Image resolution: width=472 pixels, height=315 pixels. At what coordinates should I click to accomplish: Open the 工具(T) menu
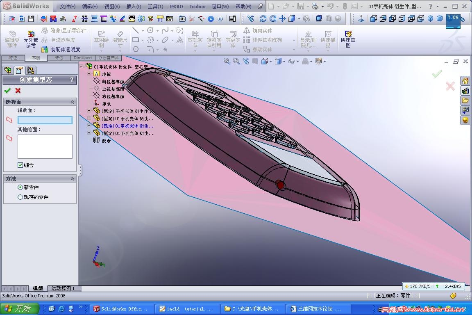tap(155, 6)
